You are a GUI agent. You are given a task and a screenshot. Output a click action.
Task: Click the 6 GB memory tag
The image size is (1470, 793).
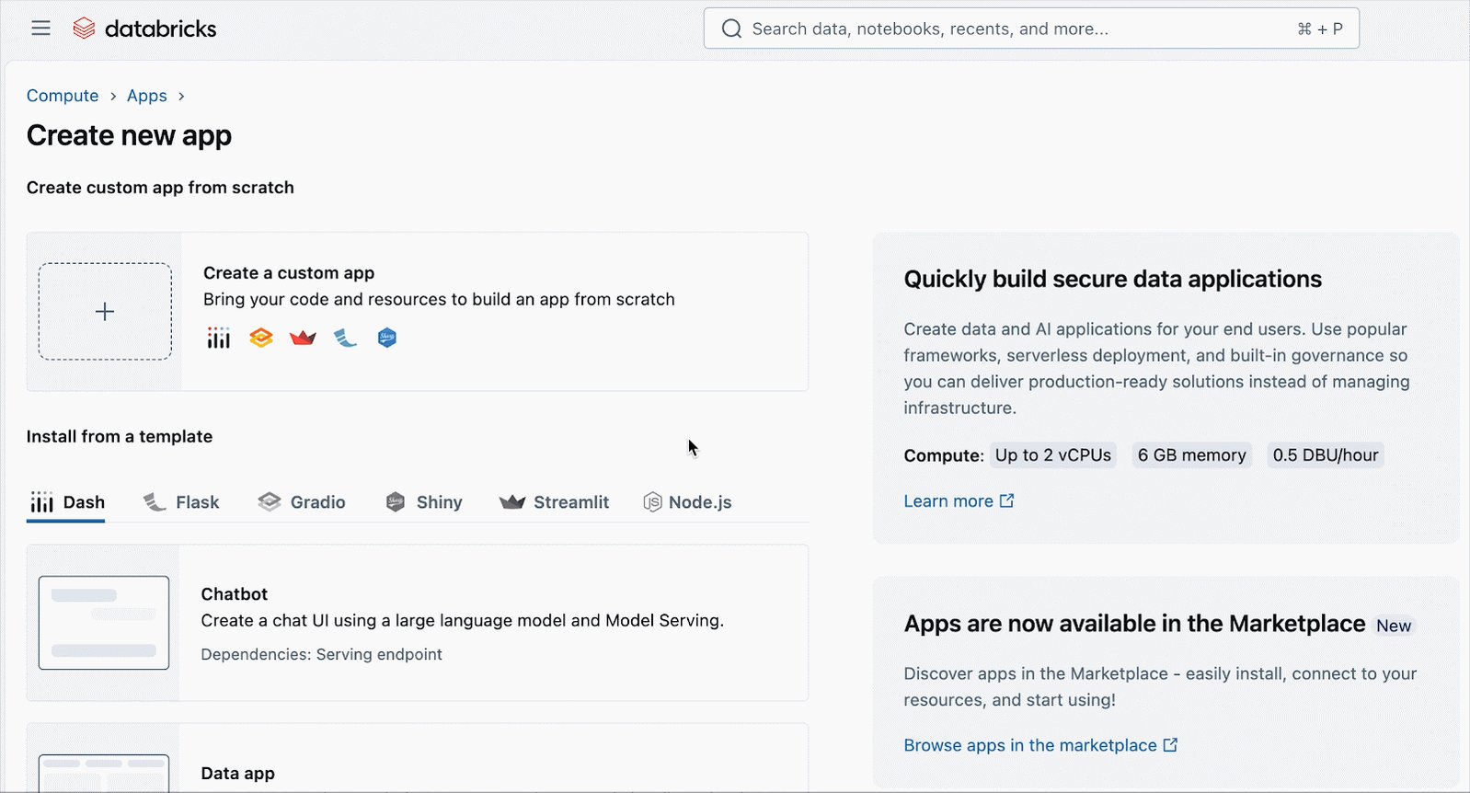coord(1192,455)
